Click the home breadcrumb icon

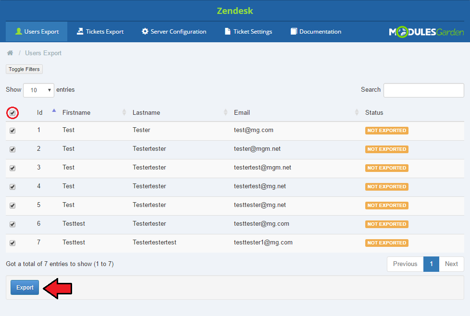pos(10,53)
